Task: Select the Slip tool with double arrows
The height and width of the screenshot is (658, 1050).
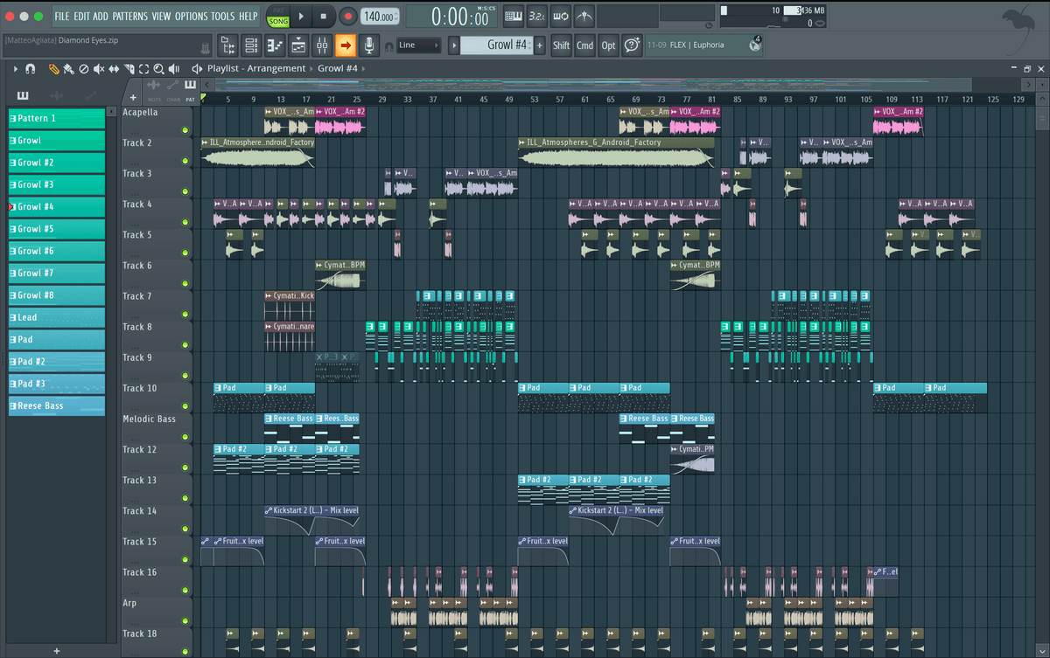Action: click(x=115, y=68)
